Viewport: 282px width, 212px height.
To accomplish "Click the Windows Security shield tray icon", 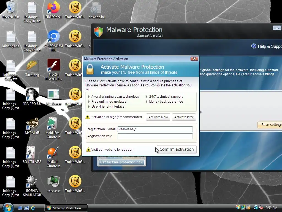I will click(x=238, y=208).
